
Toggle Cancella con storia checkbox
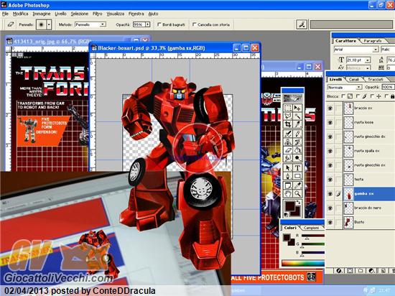[194, 24]
